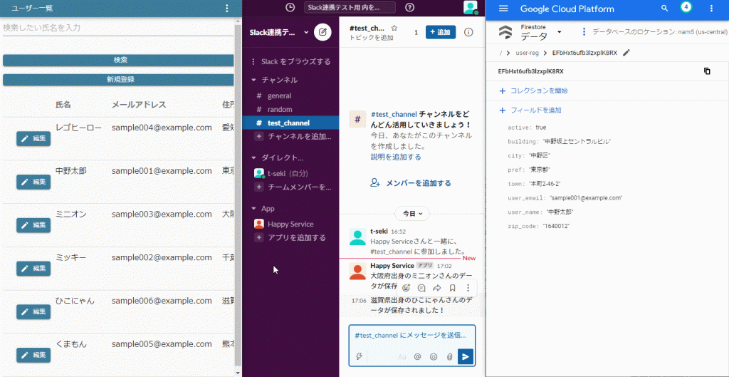Click the user list vertical scrollbar
This screenshot has height=377, width=729.
[x=238, y=195]
